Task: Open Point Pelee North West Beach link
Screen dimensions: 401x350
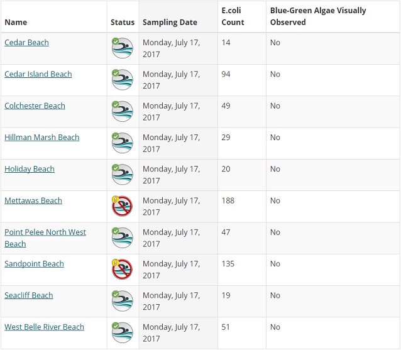Action: (45, 232)
